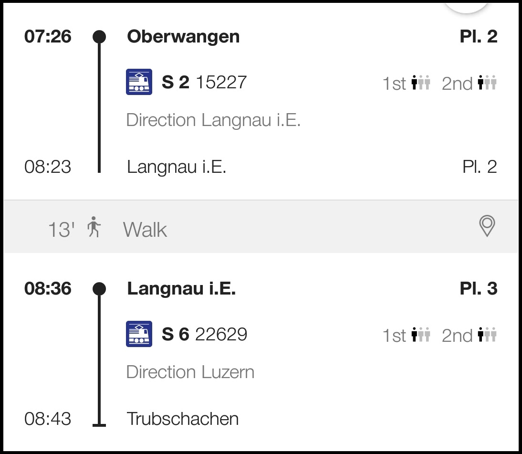Select the Oberwangen departure station
The height and width of the screenshot is (454, 522).
click(x=183, y=36)
